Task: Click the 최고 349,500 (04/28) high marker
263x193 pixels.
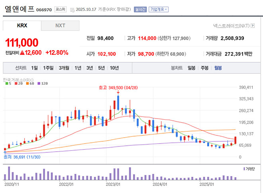Action: [118, 88]
